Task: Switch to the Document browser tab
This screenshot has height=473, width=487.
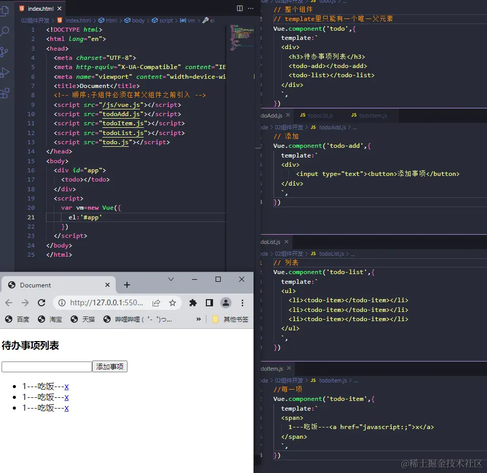Action: [58, 285]
